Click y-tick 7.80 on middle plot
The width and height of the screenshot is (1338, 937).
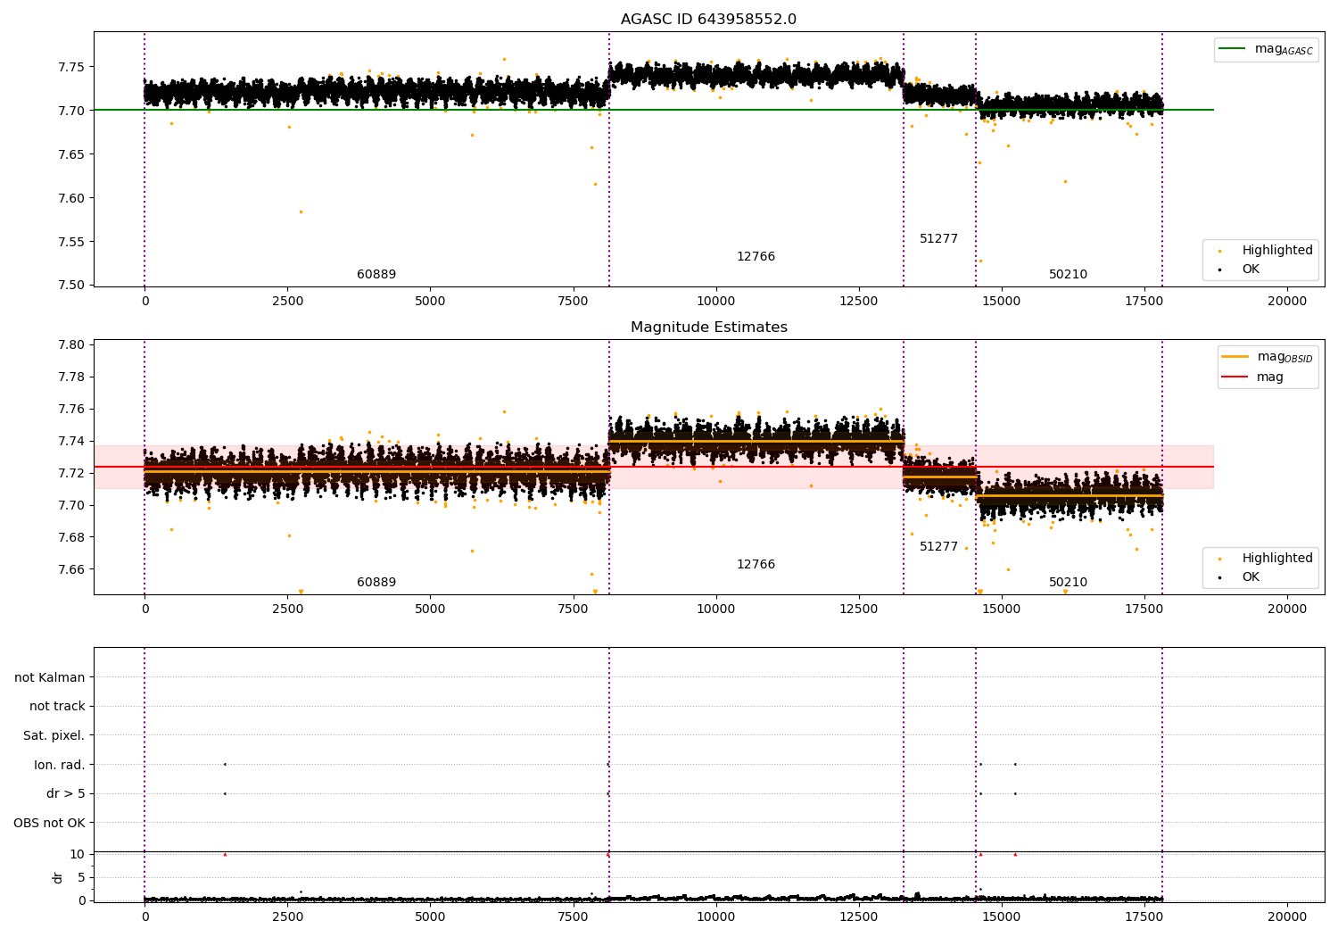coord(71,344)
